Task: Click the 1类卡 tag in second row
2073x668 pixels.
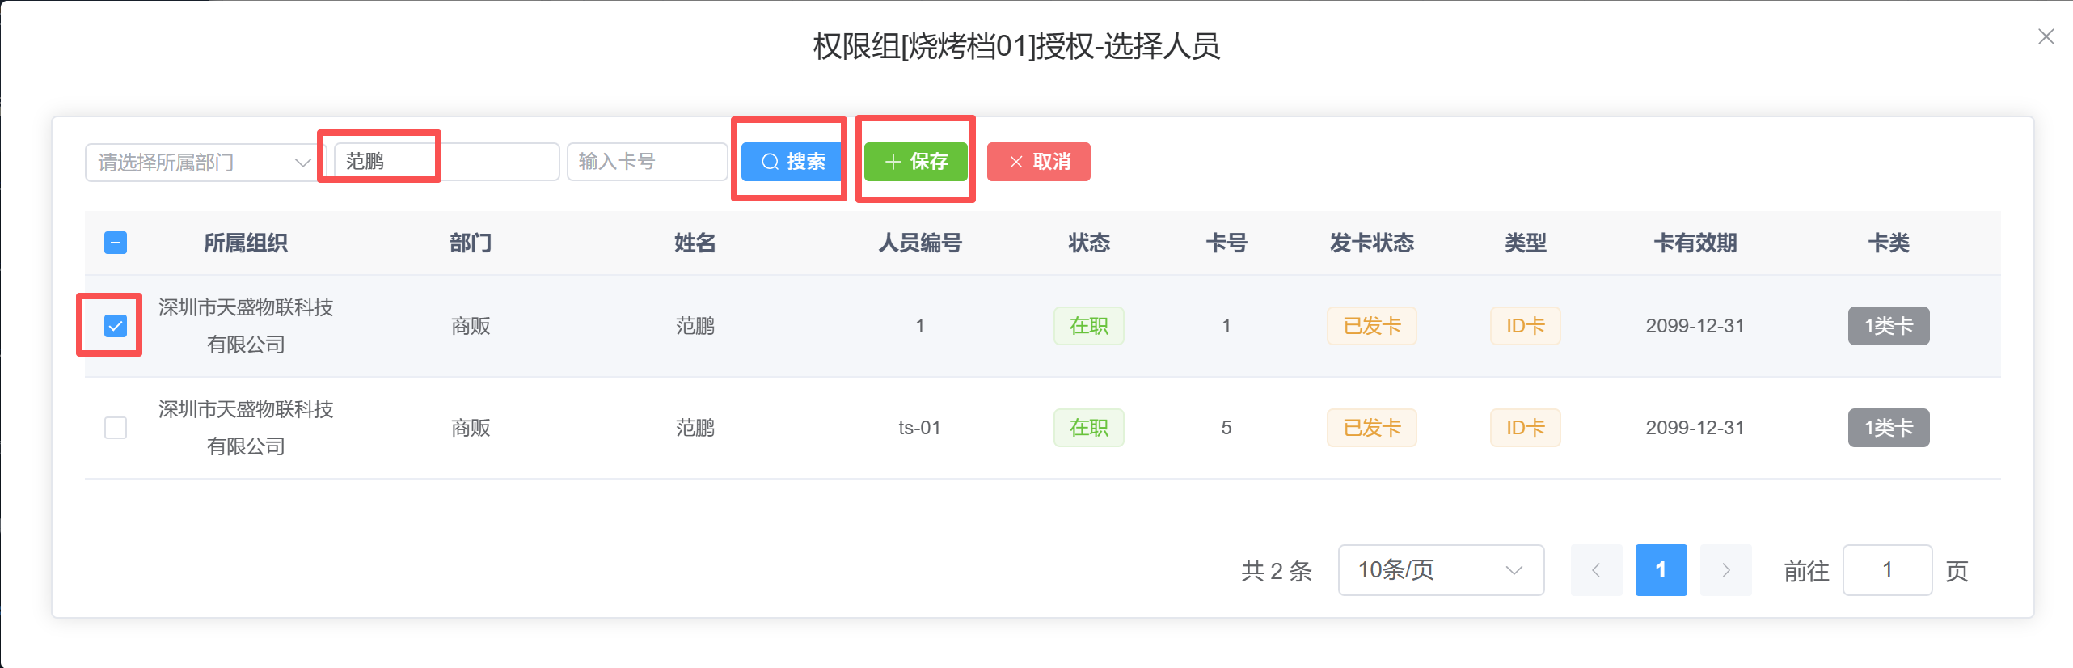Action: (1888, 428)
